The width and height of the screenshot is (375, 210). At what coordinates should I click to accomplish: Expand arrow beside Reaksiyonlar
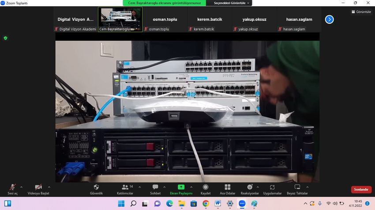click(x=258, y=187)
